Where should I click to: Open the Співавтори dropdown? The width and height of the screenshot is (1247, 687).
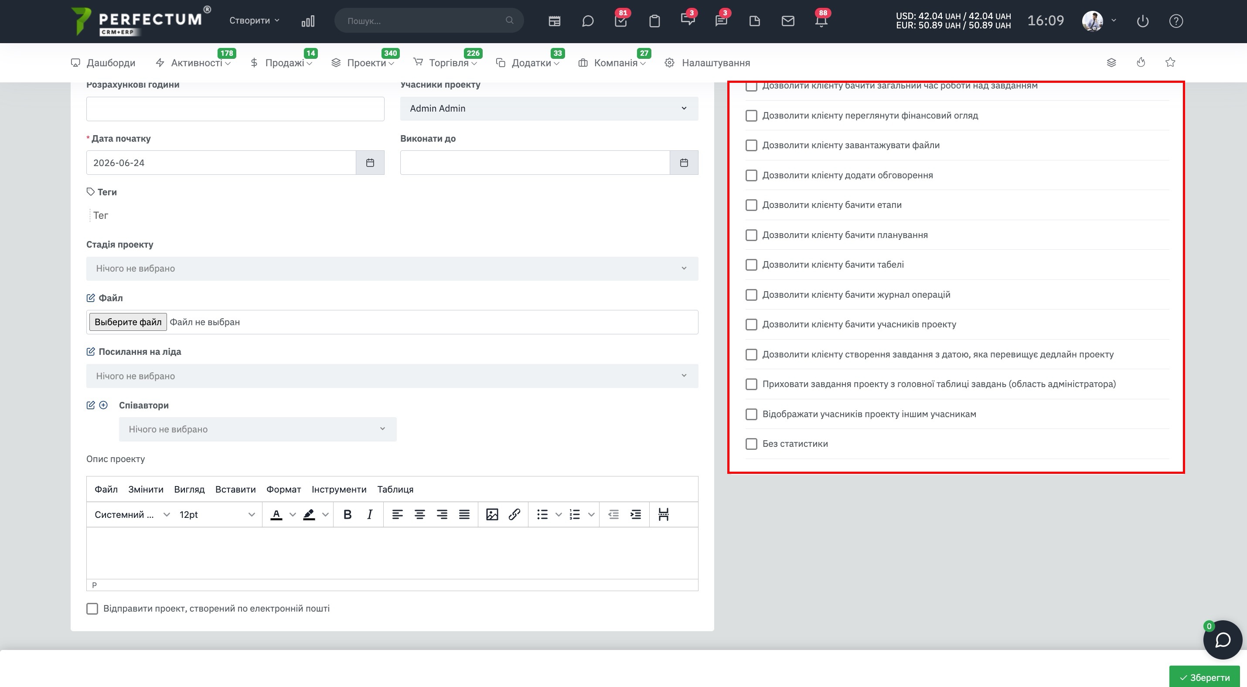click(258, 429)
